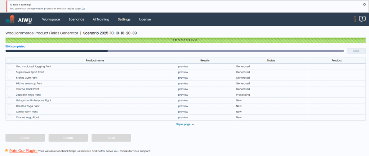This screenshot has height=156, width=369.
Task: Check the Cronus Yoga Pant row
Action: [9, 117]
